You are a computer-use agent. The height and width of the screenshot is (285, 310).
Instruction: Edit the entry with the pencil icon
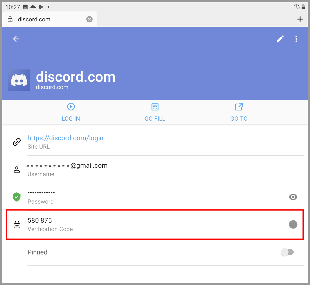pos(280,39)
